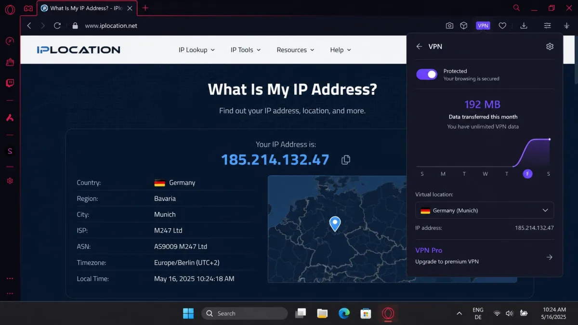Click the Bavaria region value
This screenshot has height=325, width=578.
point(165,198)
